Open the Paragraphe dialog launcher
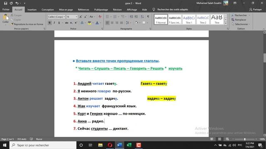Viewport: 266px width, 149px height. [150, 29]
